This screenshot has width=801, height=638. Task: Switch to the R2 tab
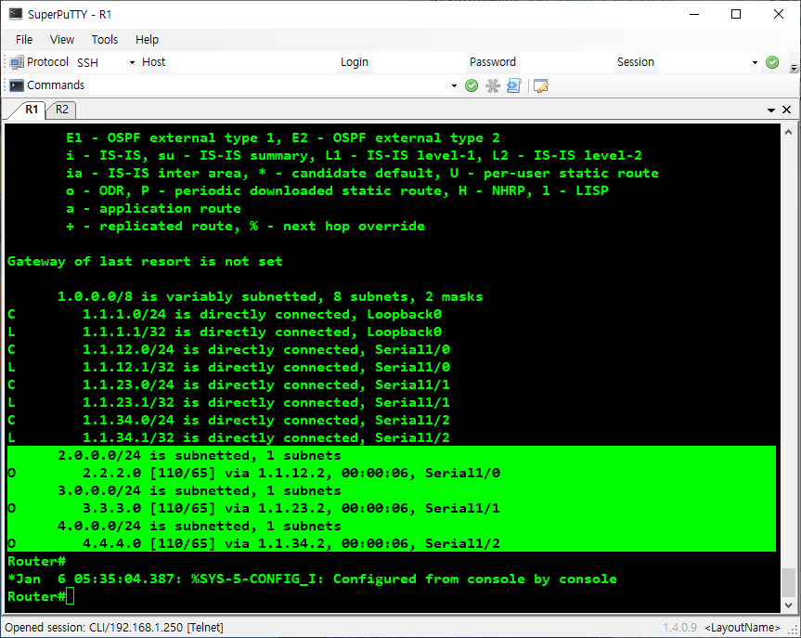[x=62, y=109]
